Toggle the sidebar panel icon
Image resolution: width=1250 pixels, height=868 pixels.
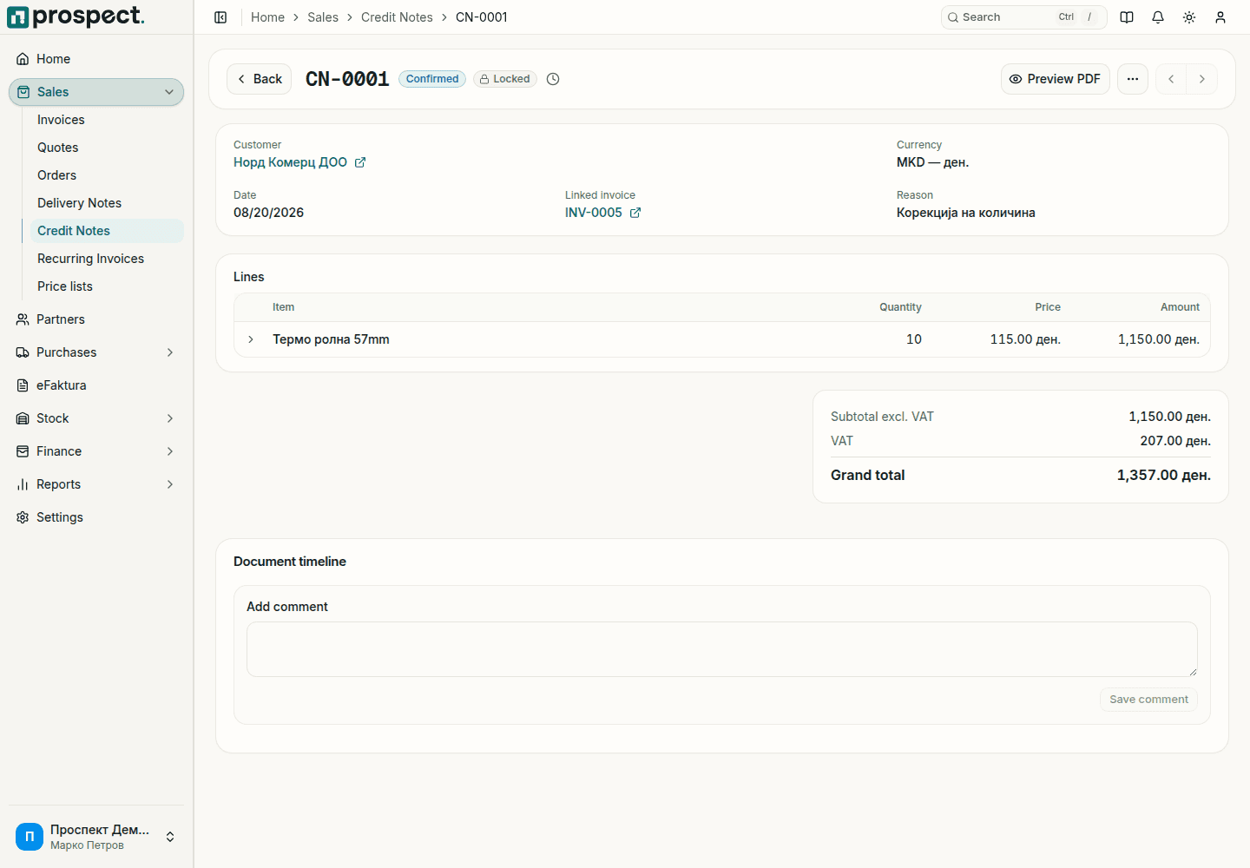point(220,17)
